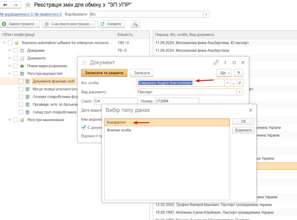297x220 pixels.
Task: Check the Документи фізичних осіб checkbox
Action: coord(21,81)
